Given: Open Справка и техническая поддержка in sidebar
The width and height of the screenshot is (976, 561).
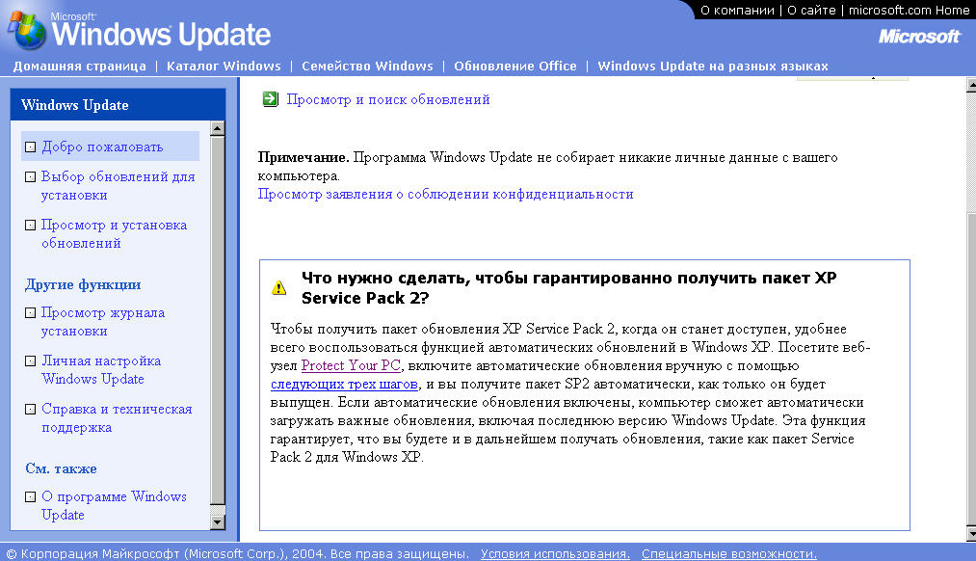Looking at the screenshot, I should [x=117, y=417].
